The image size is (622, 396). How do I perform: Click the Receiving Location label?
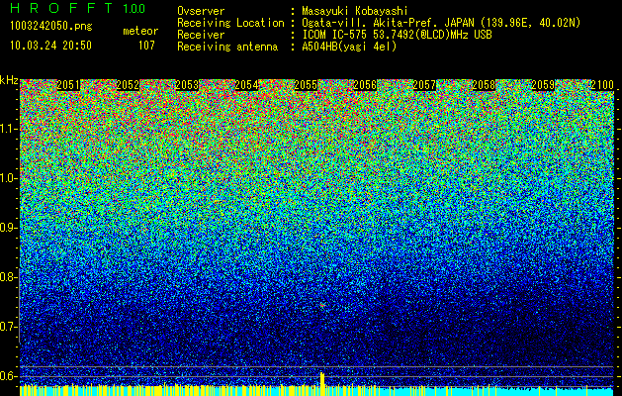coord(230,23)
